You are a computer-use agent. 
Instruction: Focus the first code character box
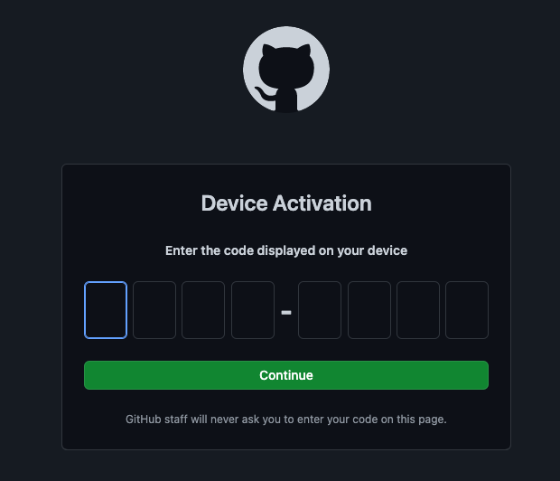pyautogui.click(x=106, y=310)
